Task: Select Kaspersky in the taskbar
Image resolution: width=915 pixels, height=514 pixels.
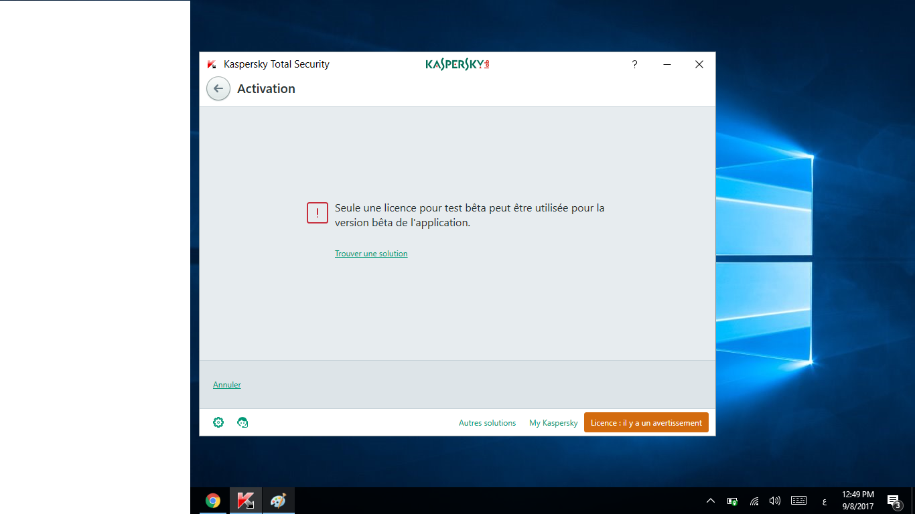Action: point(246,501)
